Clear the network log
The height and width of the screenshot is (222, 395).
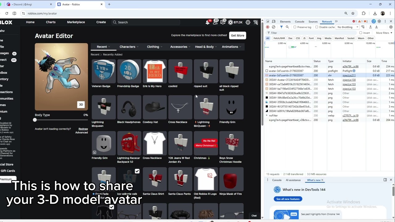click(273, 27)
